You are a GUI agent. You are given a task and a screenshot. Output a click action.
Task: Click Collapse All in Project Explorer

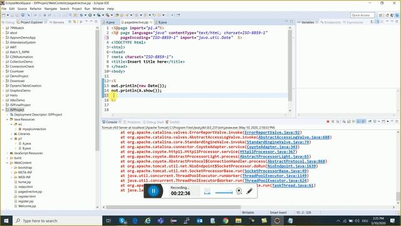tap(70, 22)
